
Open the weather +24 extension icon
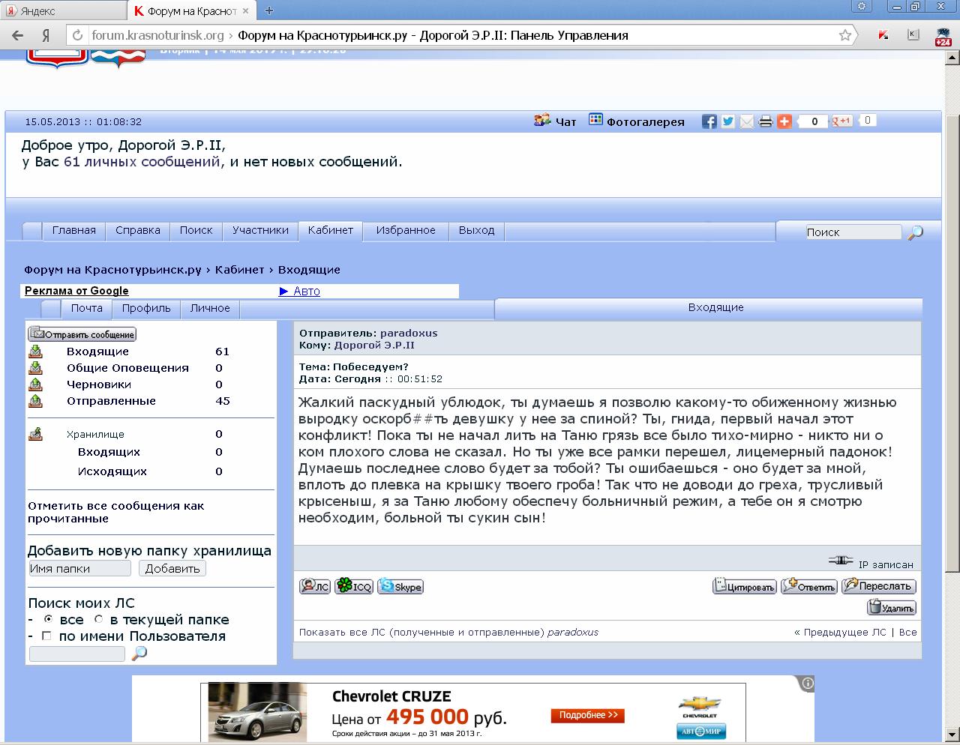(x=943, y=37)
